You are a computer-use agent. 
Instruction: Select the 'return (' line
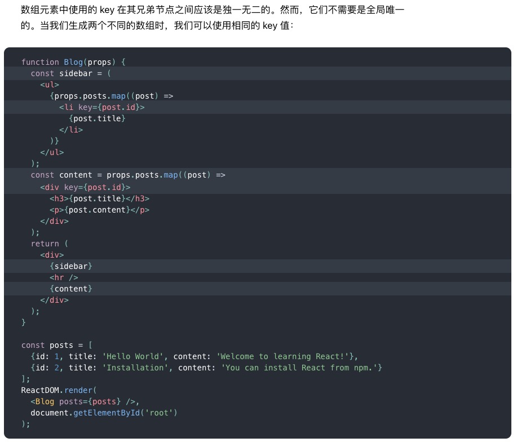pyautogui.click(x=50, y=244)
